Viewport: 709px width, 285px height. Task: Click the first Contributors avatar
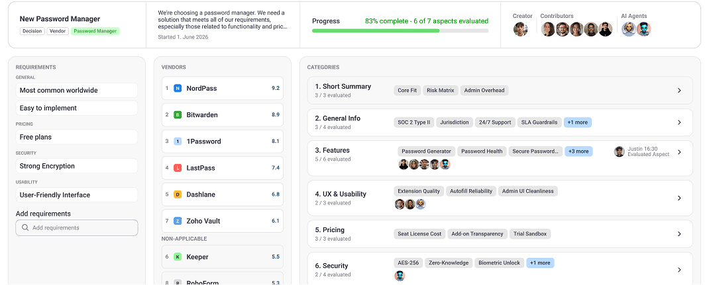pyautogui.click(x=548, y=29)
